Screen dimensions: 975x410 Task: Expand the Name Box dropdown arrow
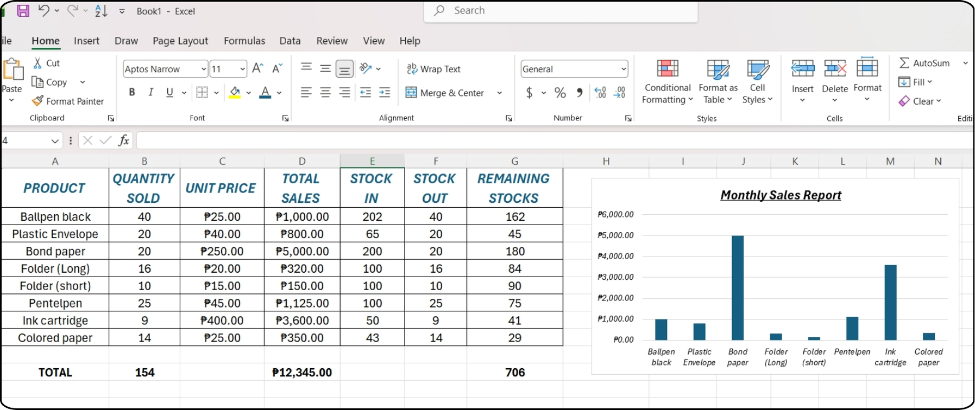pyautogui.click(x=55, y=141)
